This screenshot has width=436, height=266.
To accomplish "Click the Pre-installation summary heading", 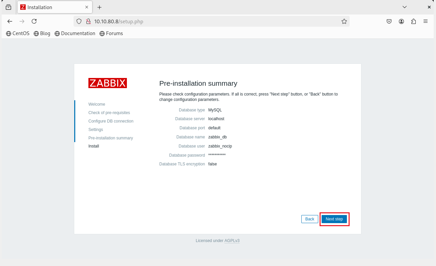I will tap(198, 83).
